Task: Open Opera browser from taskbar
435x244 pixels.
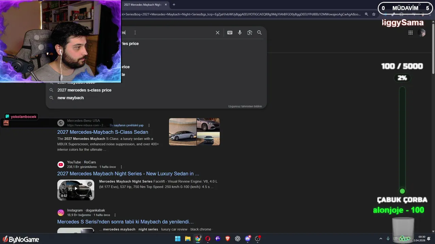Action: tap(208, 239)
